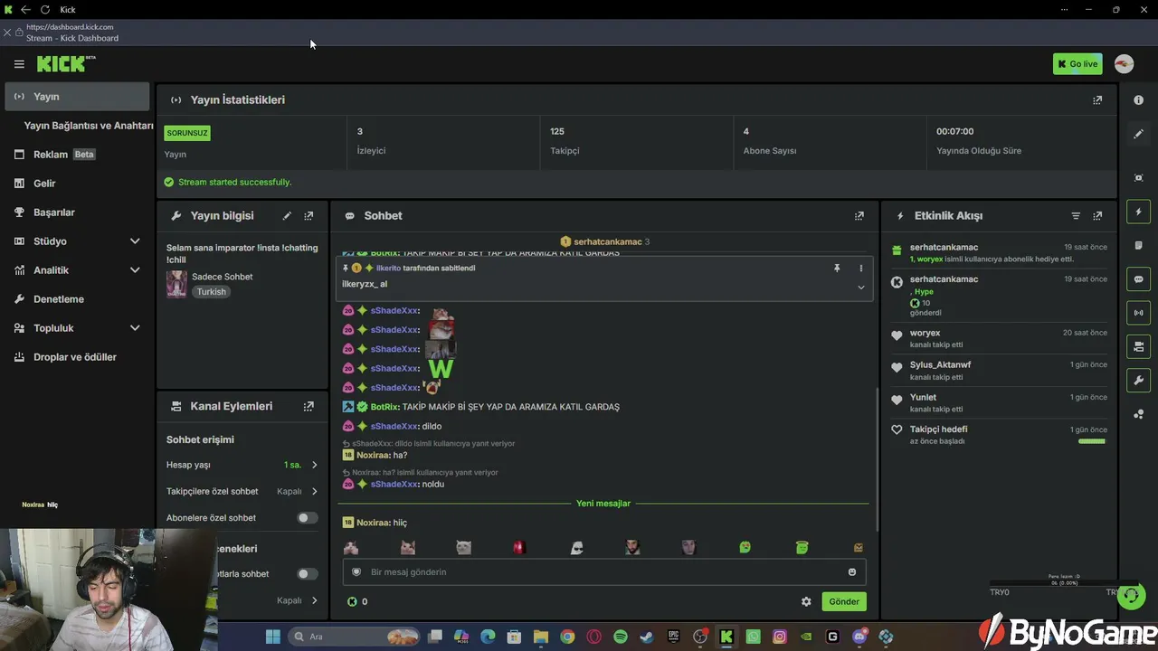The image size is (1158, 651).
Task: Open WhatsApp from the taskbar
Action: pos(753,637)
